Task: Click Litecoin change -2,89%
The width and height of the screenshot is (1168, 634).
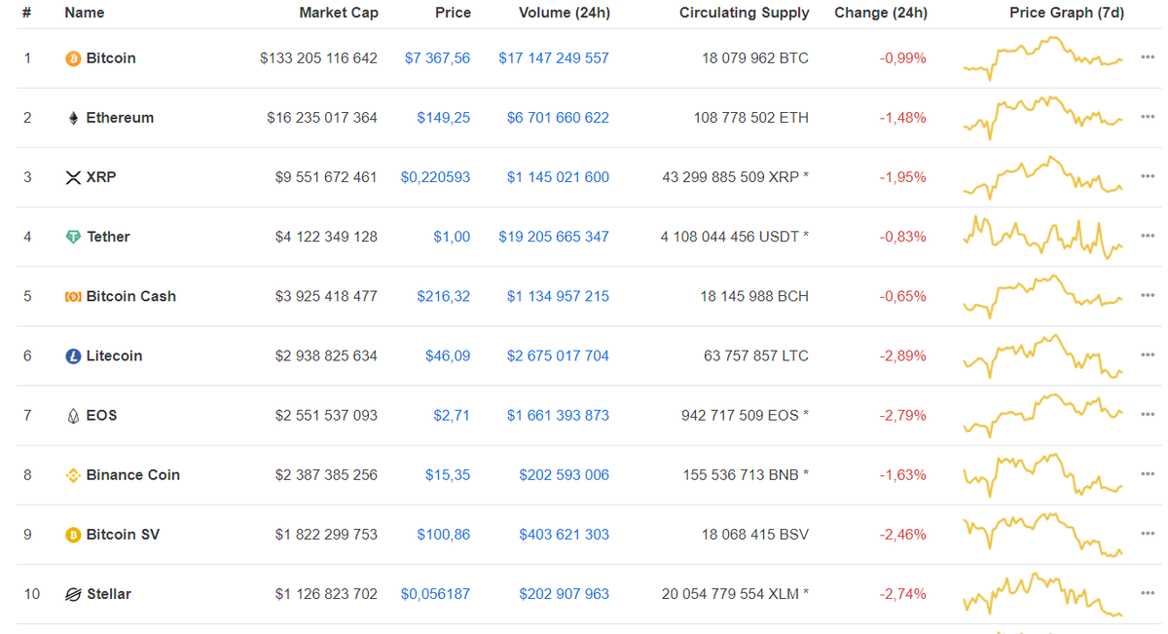Action: [x=903, y=356]
